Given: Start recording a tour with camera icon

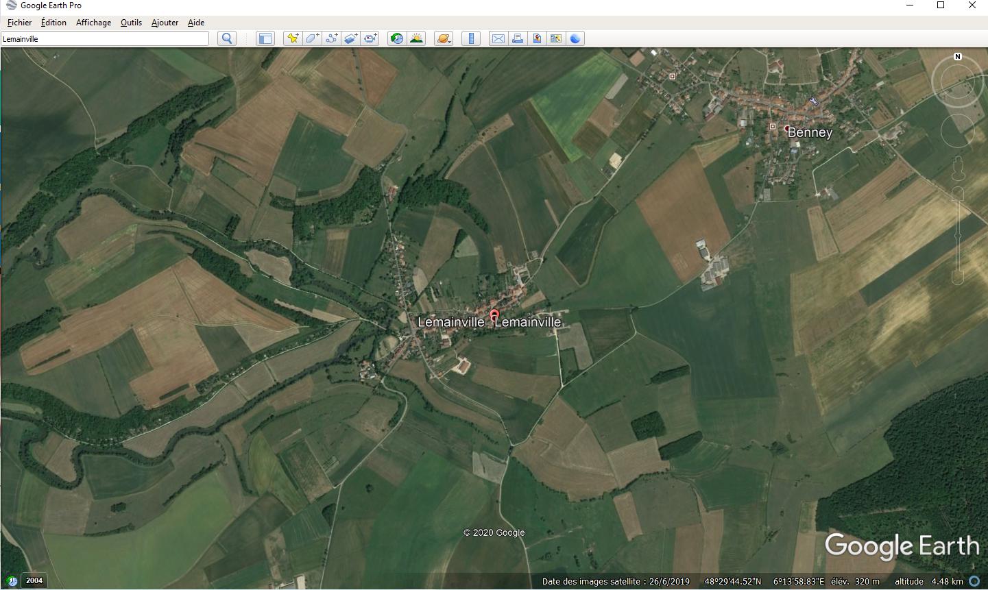Looking at the screenshot, I should pos(370,38).
